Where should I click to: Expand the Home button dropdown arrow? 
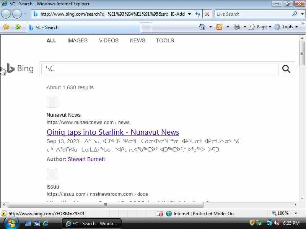tap(210, 27)
